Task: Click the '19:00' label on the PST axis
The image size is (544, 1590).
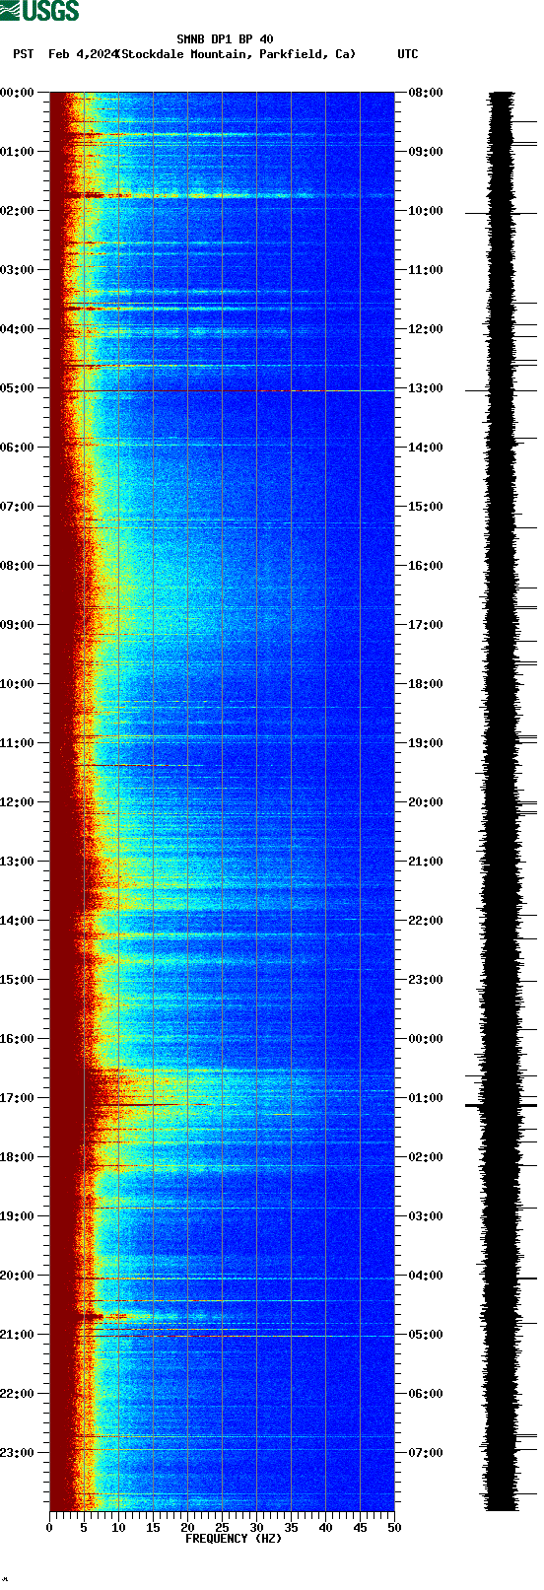Action: click(18, 1216)
